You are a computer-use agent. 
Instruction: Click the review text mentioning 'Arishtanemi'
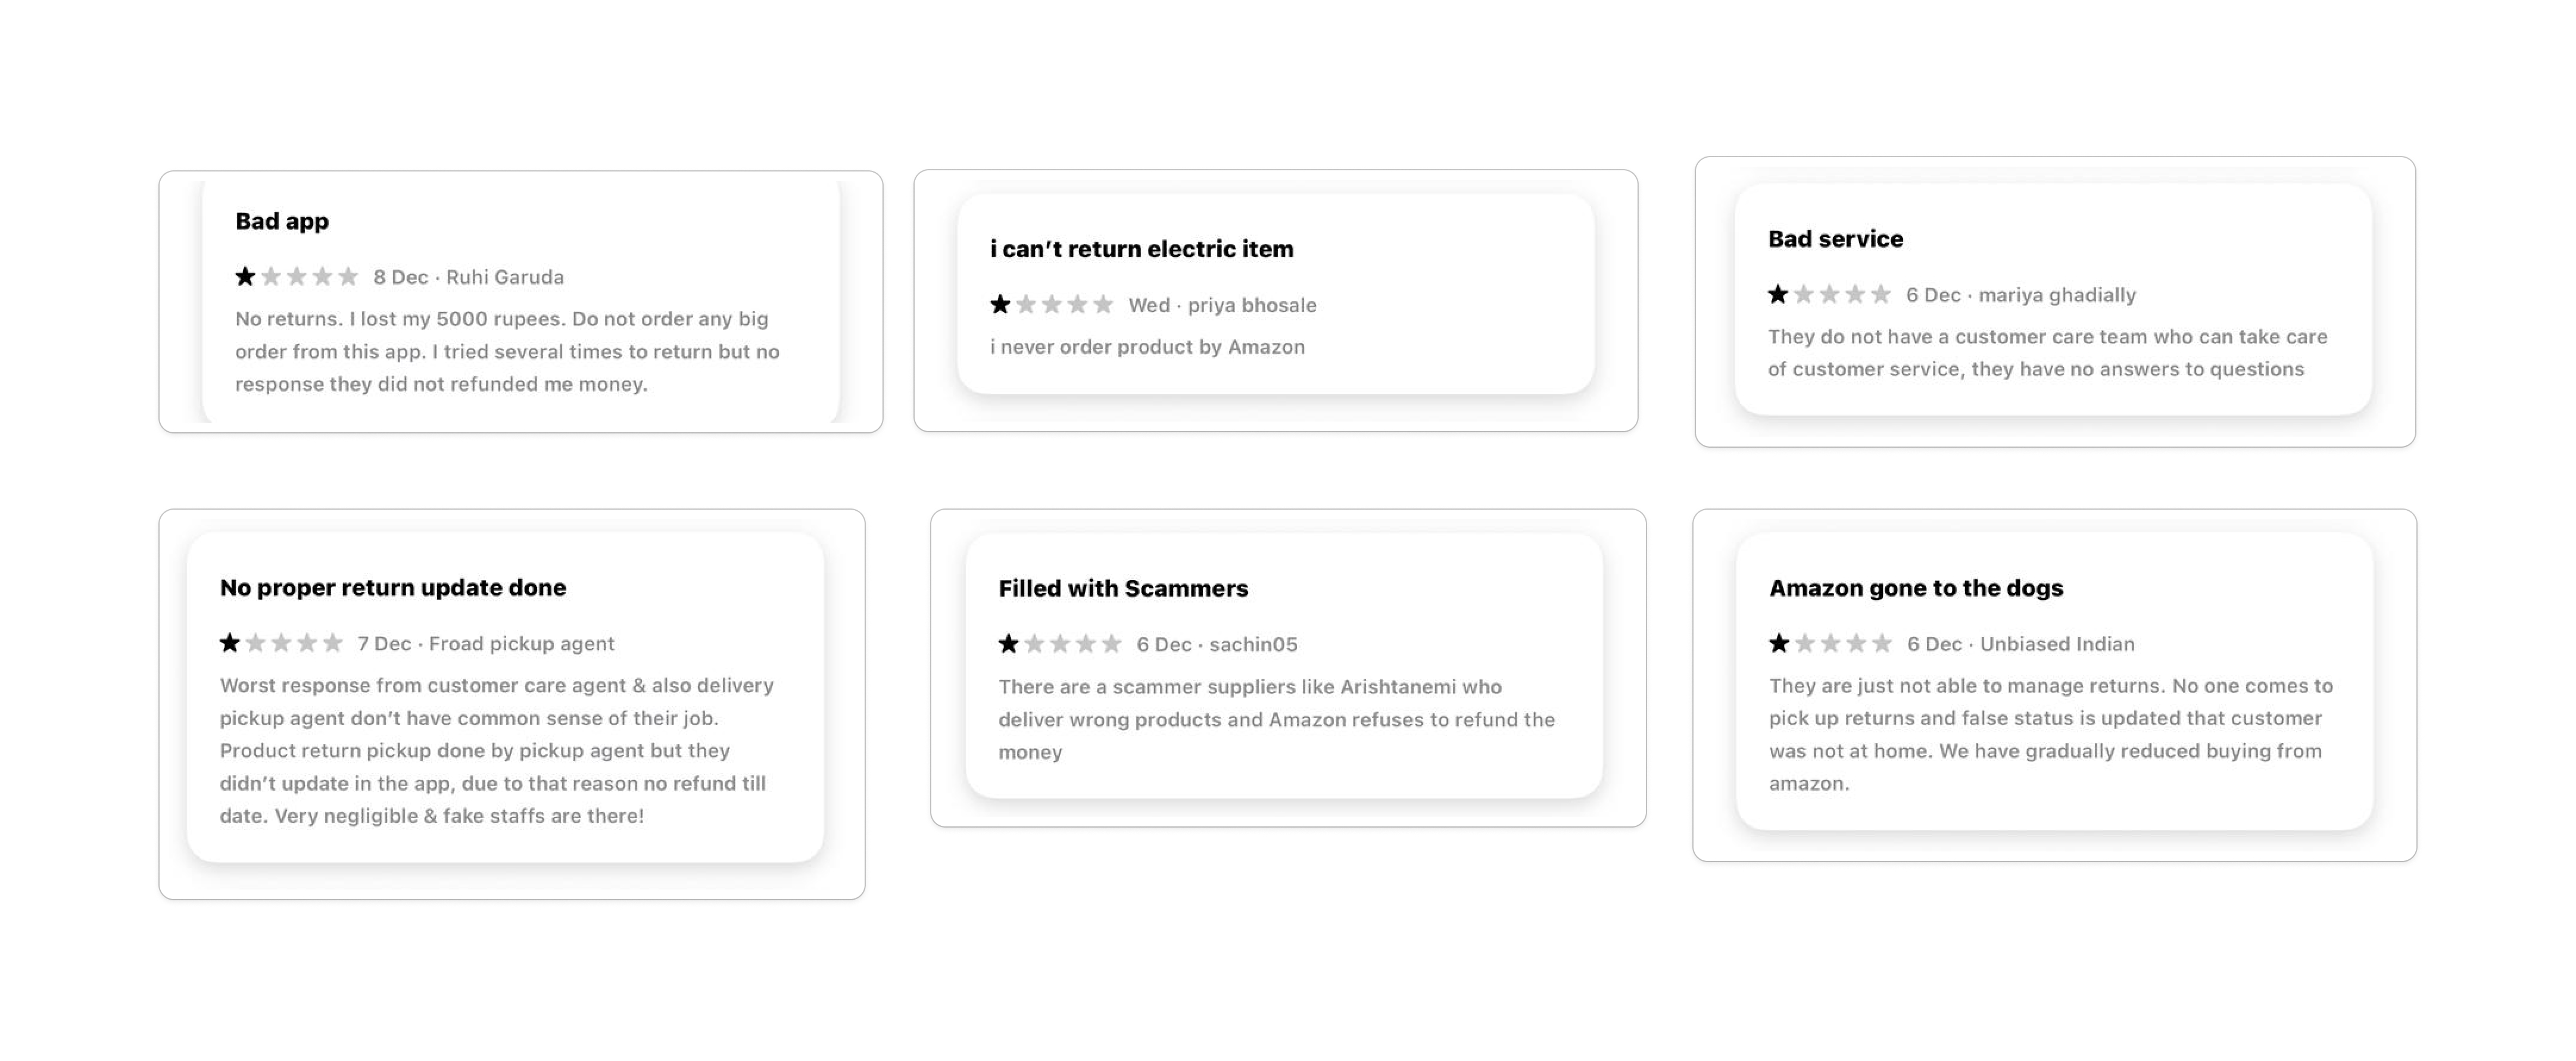[x=1276, y=719]
